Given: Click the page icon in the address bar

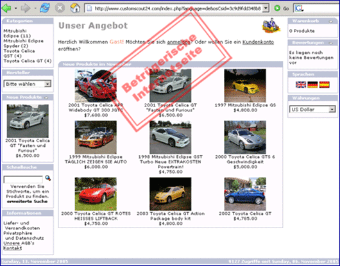Looking at the screenshot, I should click(89, 8).
